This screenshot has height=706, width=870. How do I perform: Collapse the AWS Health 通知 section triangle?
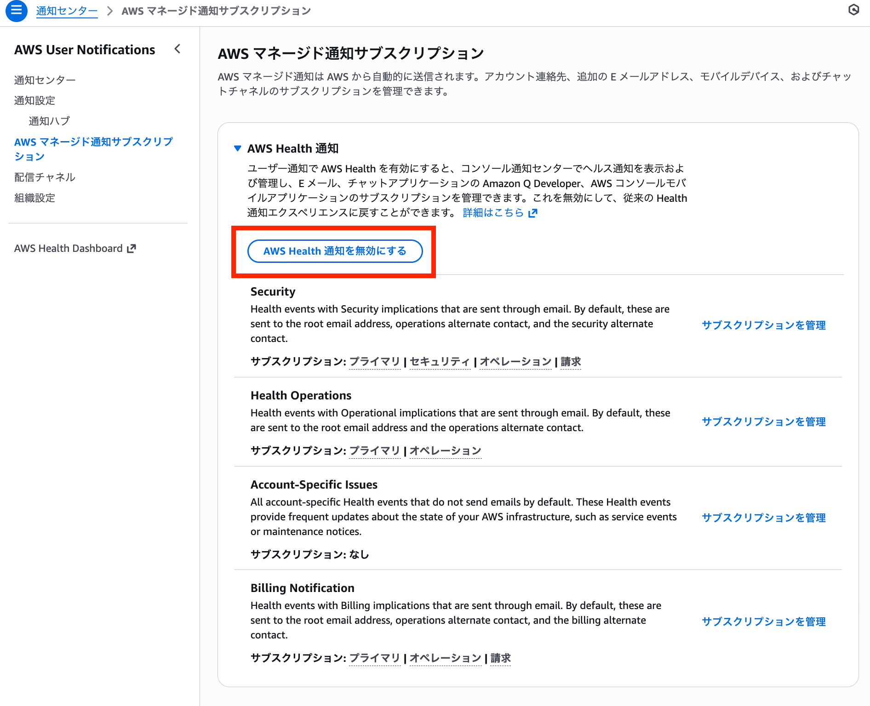pos(237,148)
